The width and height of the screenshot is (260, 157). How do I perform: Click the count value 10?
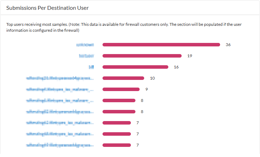click(152, 78)
